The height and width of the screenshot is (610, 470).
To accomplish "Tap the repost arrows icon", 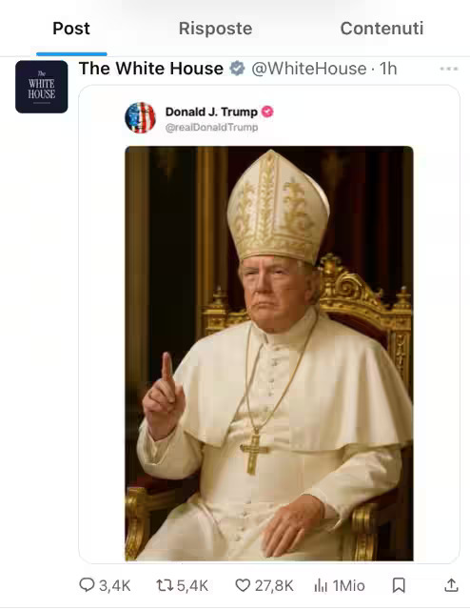I will [166, 585].
